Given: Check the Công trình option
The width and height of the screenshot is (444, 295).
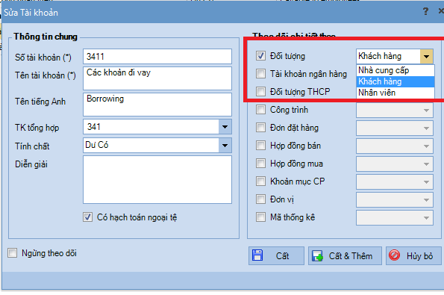Looking at the screenshot, I should [x=260, y=109].
